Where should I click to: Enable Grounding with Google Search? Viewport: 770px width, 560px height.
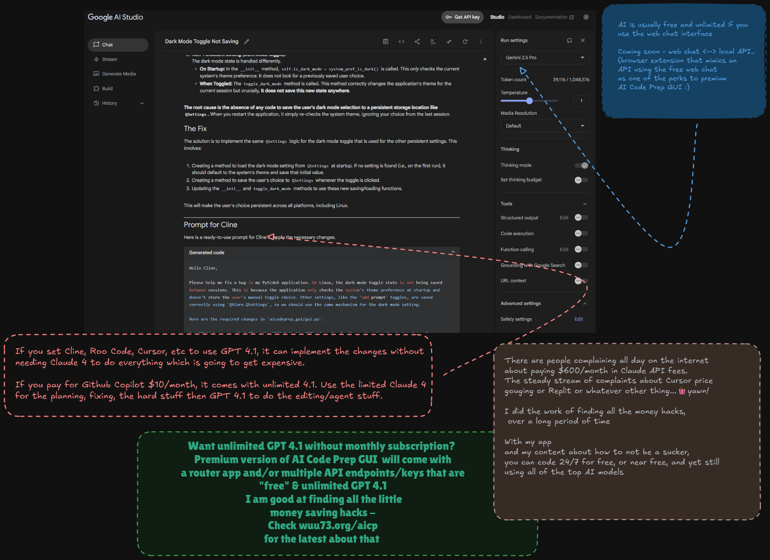coord(581,265)
